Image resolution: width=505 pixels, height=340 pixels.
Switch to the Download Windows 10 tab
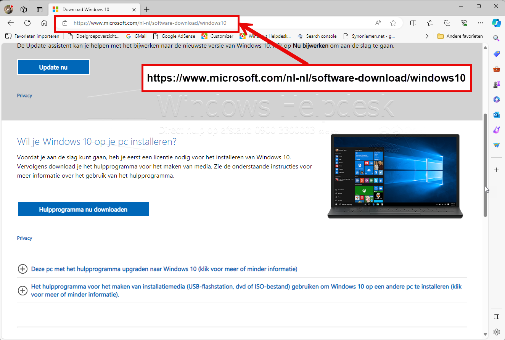pos(93,9)
